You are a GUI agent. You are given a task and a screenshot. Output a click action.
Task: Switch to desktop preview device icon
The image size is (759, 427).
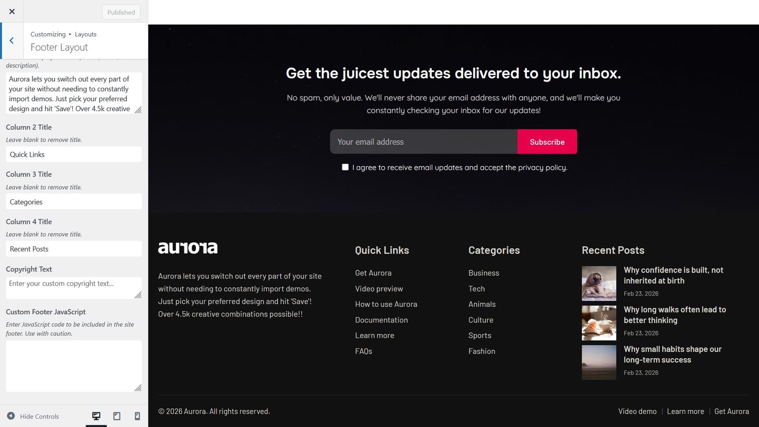click(x=96, y=416)
